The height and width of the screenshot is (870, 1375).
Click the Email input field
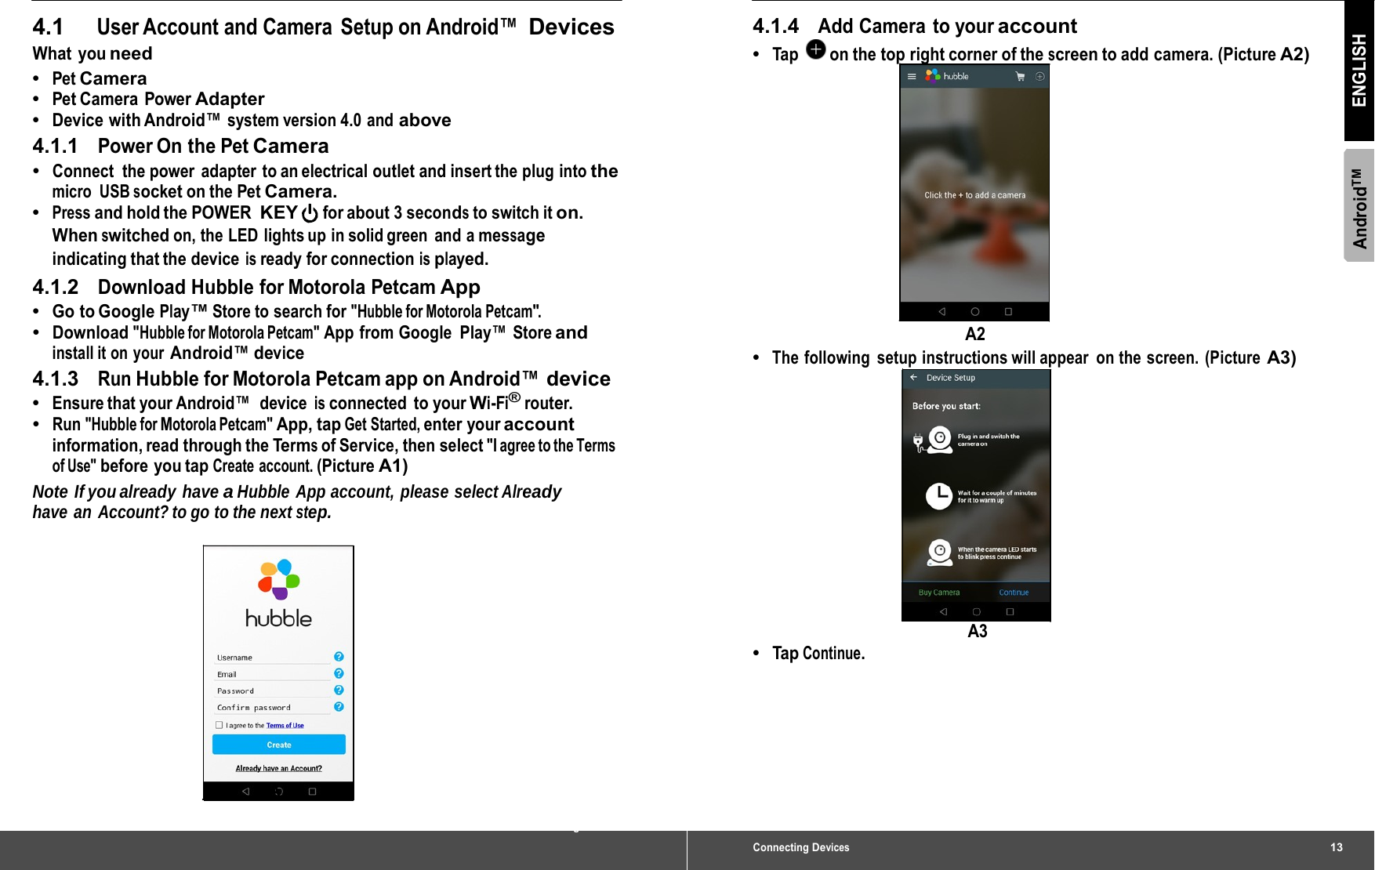point(273,674)
